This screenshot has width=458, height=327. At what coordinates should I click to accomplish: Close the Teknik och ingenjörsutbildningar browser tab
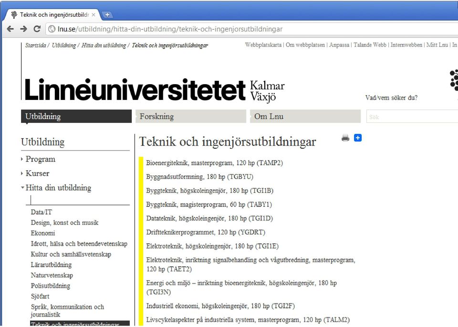point(94,15)
